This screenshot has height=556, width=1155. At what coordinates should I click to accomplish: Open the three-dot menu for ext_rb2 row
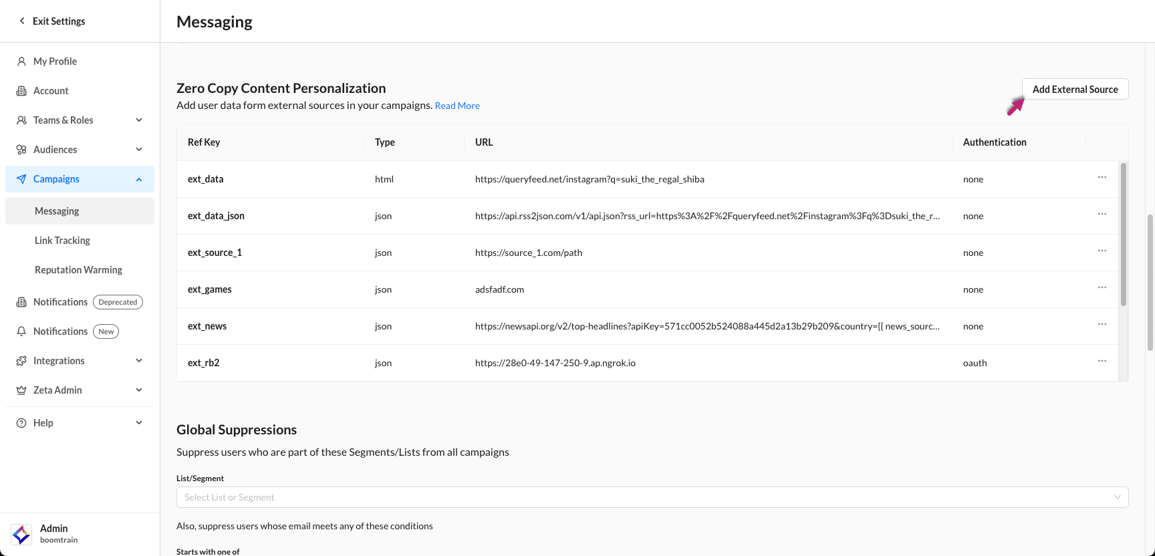click(1102, 362)
